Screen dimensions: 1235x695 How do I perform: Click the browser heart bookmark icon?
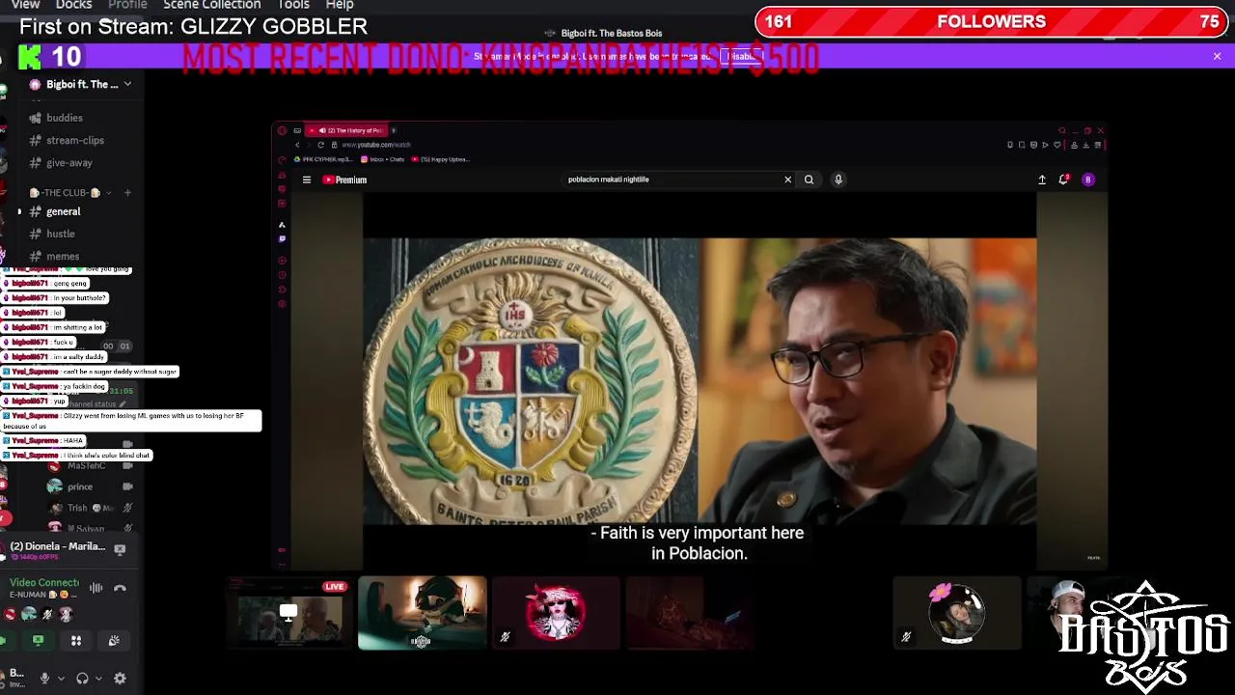(x=1057, y=145)
